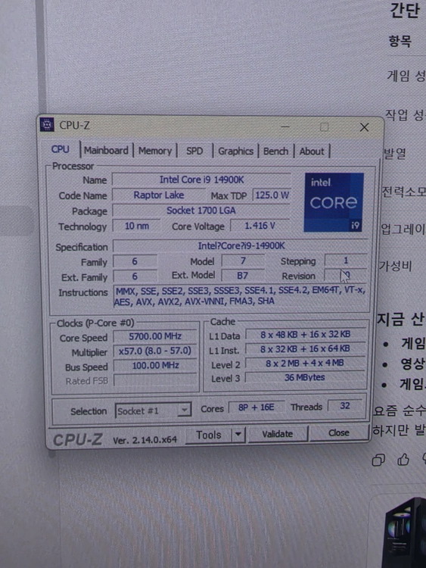Click the Instructions list box
The height and width of the screenshot is (568, 426).
(241, 296)
